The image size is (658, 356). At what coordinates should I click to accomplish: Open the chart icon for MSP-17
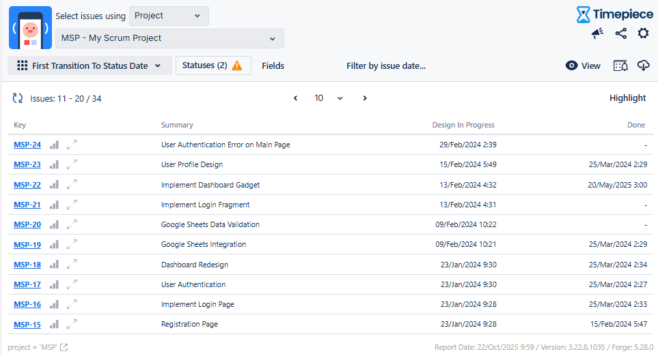click(54, 285)
